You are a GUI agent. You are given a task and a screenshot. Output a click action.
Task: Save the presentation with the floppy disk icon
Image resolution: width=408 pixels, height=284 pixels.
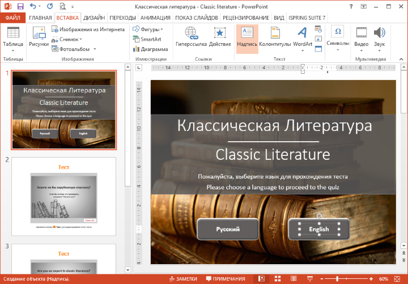pyautogui.click(x=20, y=6)
